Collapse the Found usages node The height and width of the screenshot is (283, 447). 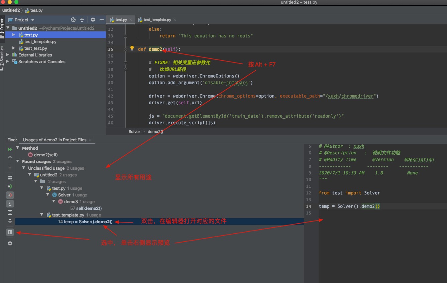pos(18,161)
